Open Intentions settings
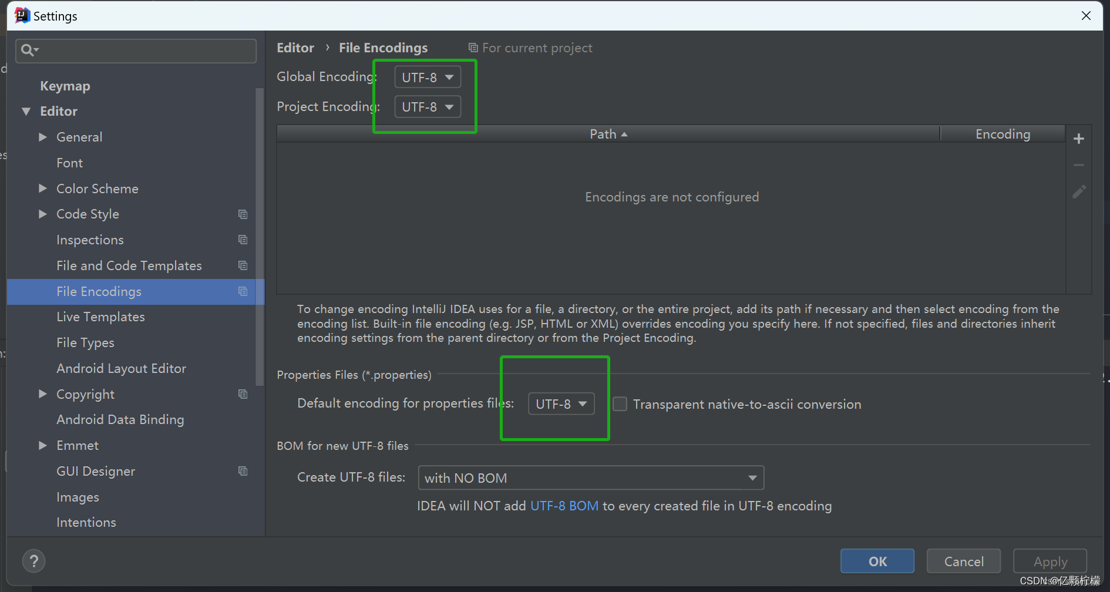The height and width of the screenshot is (592, 1110). [x=86, y=522]
